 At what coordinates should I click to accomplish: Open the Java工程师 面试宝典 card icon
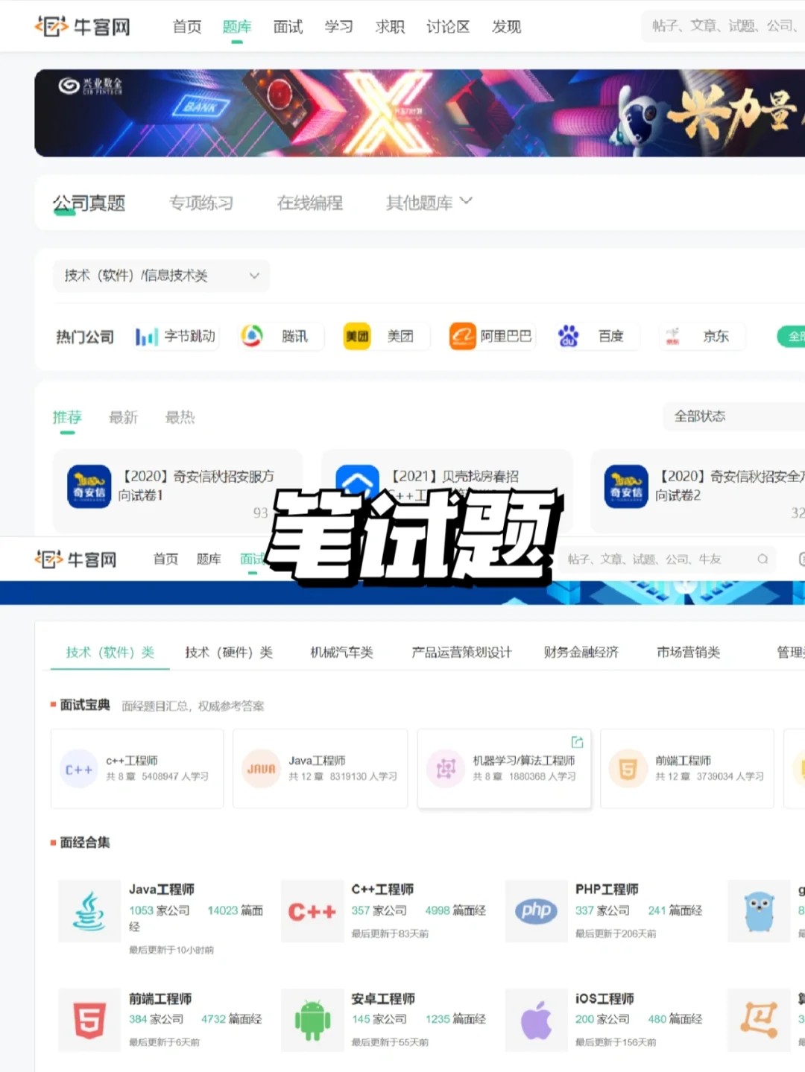click(261, 769)
